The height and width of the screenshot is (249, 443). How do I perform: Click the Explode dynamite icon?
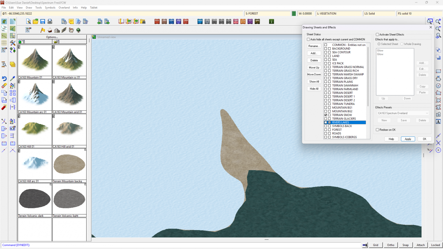4,107
